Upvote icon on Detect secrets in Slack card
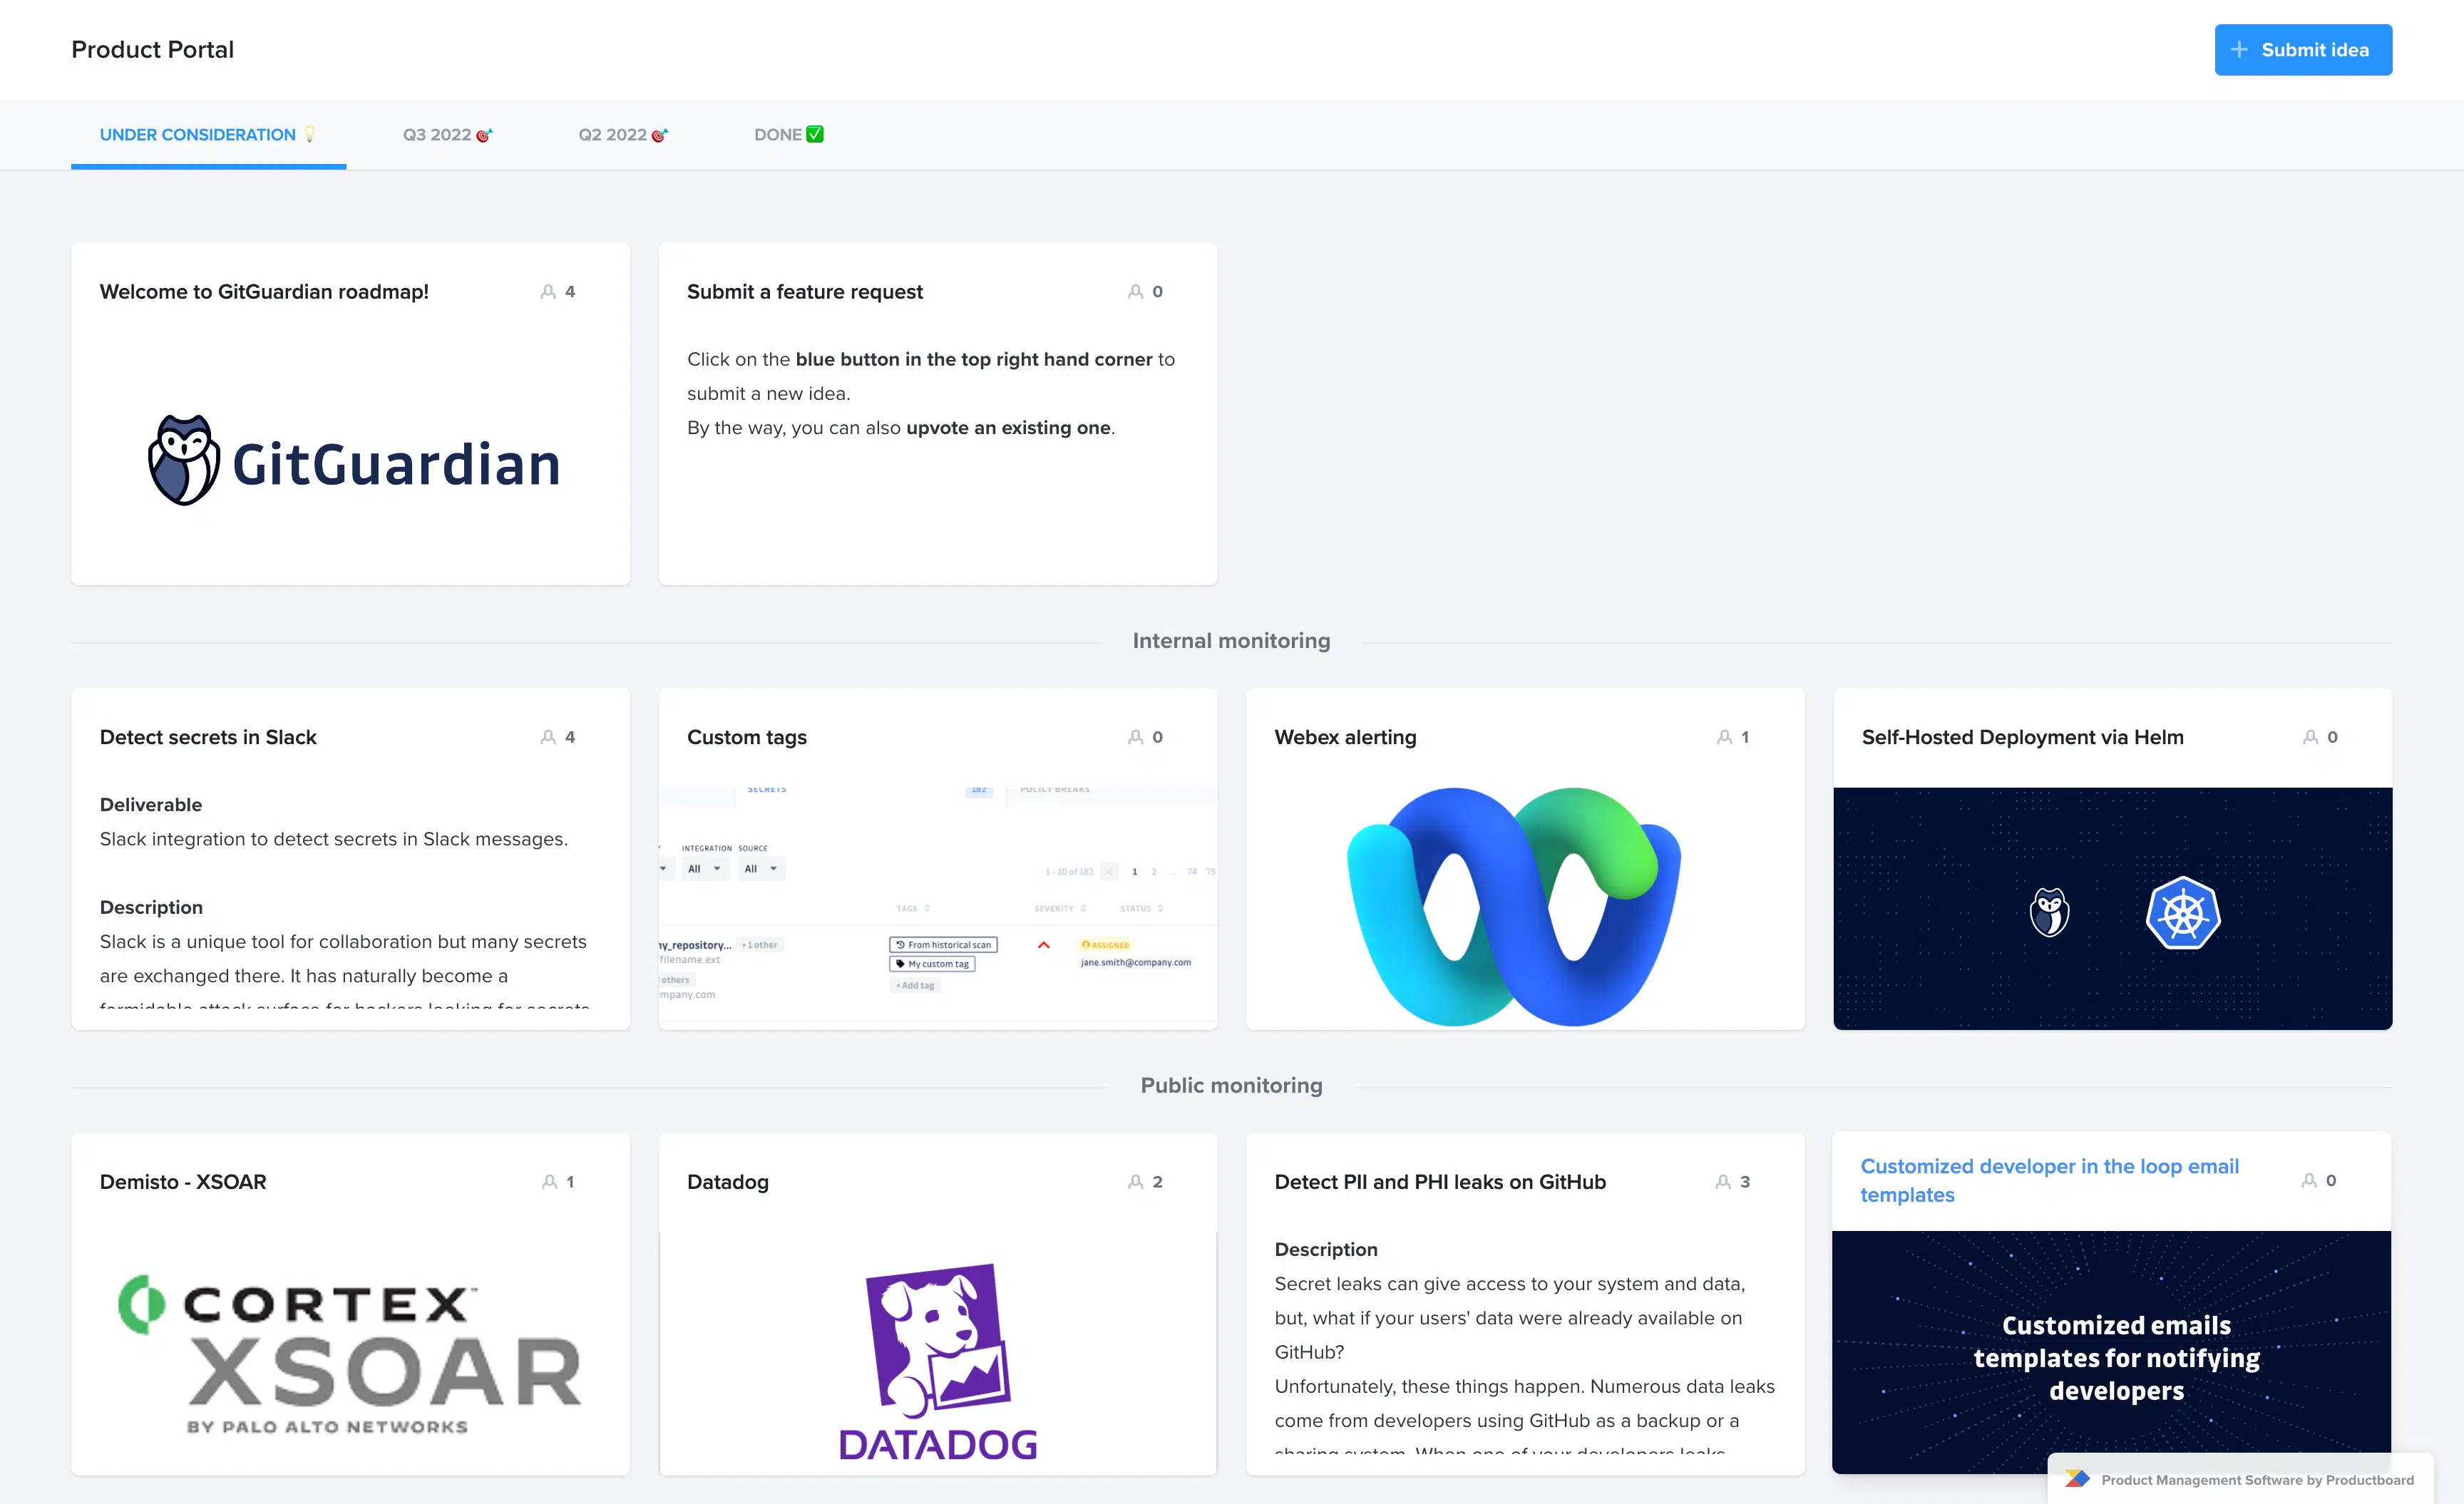 pos(548,737)
